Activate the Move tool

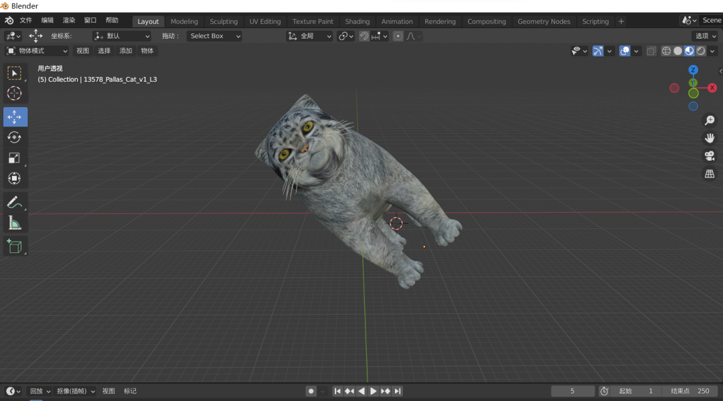pyautogui.click(x=14, y=117)
